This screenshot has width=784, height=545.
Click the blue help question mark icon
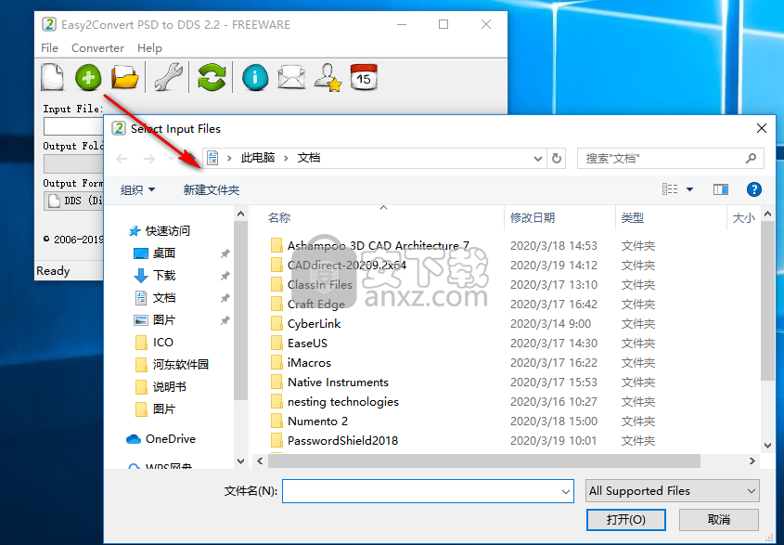754,189
